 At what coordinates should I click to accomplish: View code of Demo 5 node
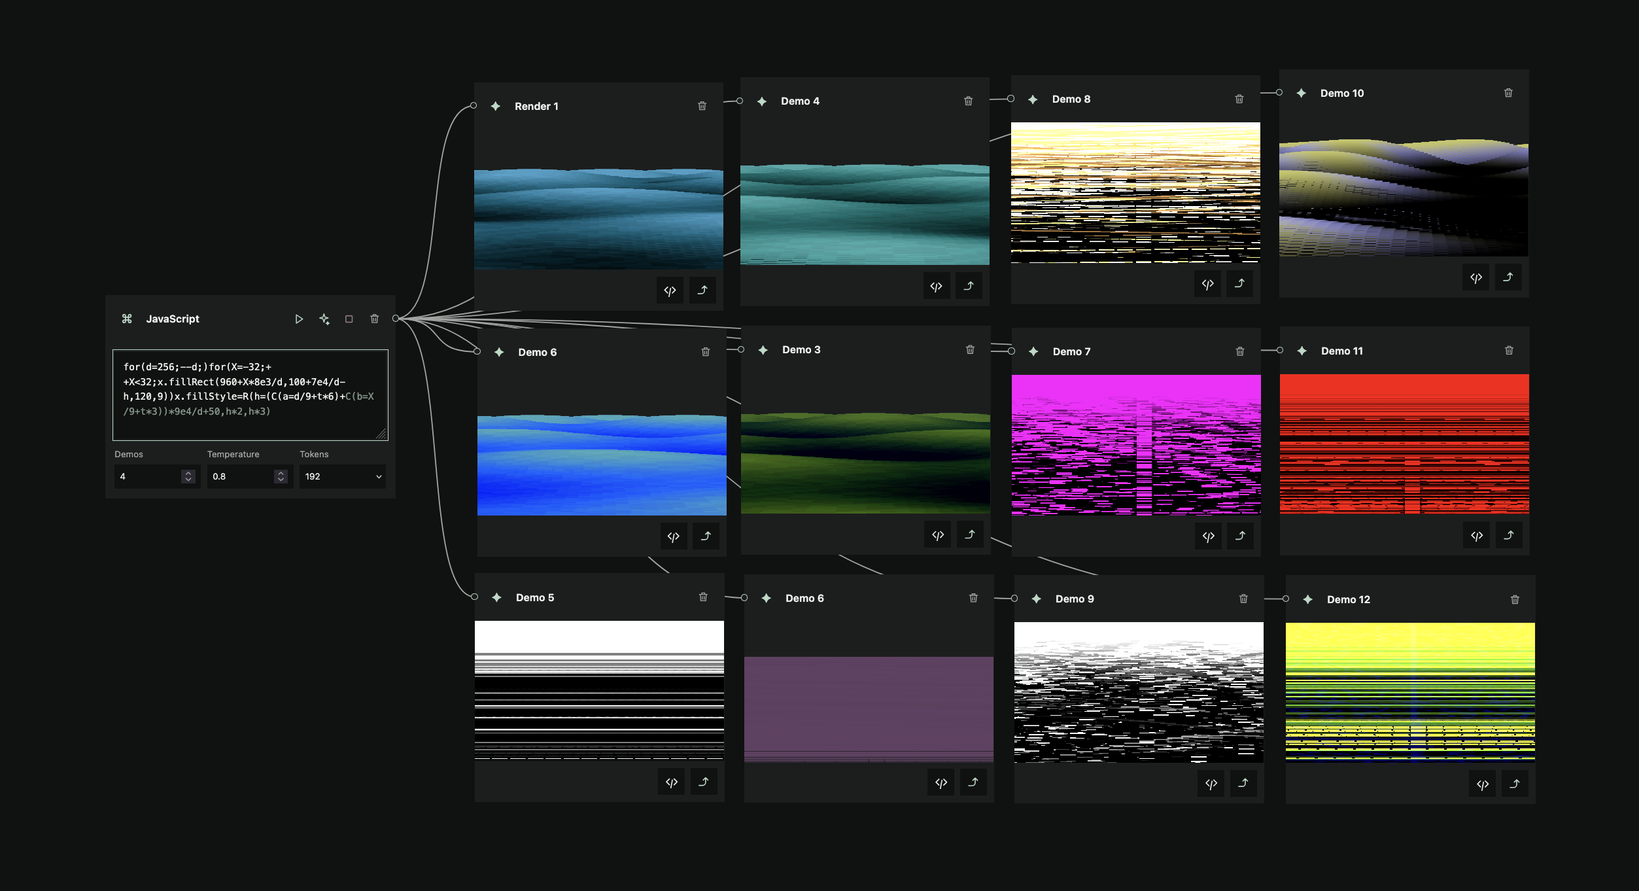tap(672, 782)
